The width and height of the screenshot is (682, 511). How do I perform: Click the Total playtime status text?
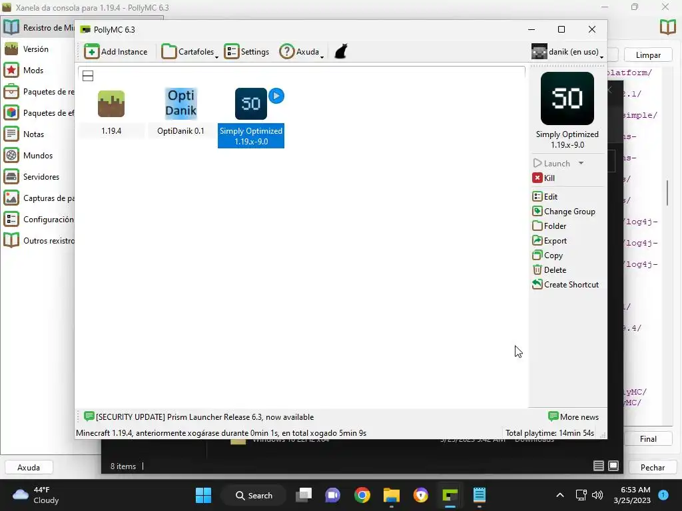click(x=549, y=433)
